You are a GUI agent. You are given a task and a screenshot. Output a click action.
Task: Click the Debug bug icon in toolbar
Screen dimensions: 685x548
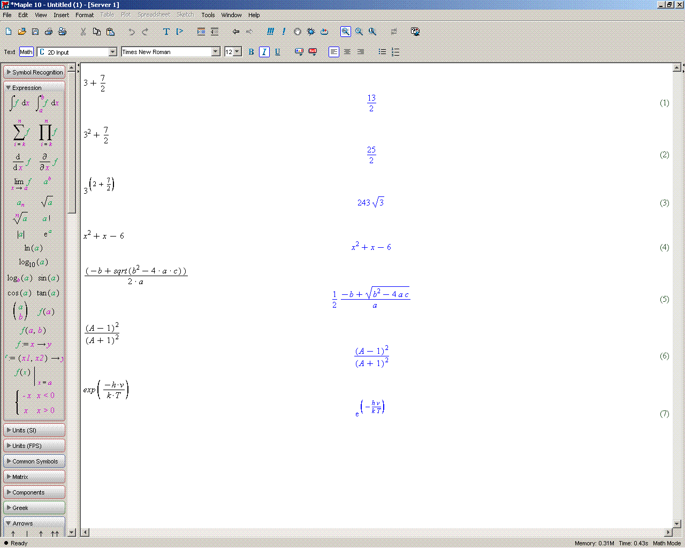click(x=311, y=32)
